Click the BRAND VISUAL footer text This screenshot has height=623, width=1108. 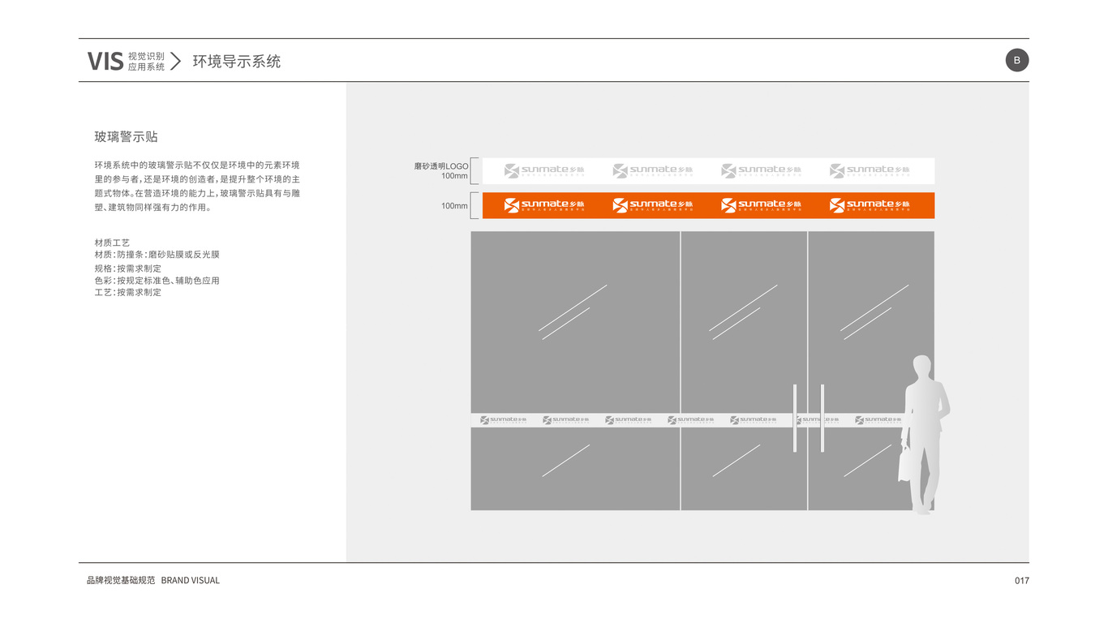(x=191, y=581)
